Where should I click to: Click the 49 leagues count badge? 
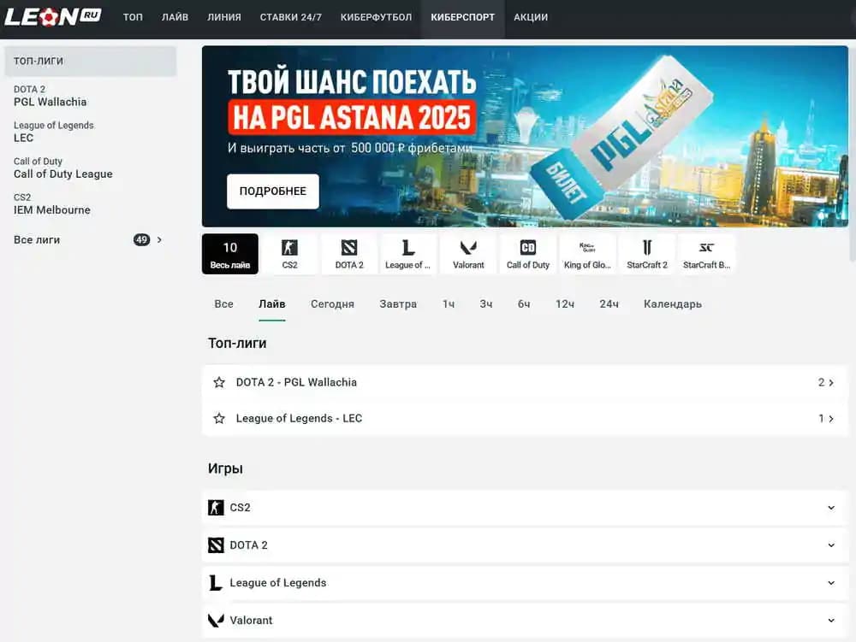pyautogui.click(x=141, y=240)
